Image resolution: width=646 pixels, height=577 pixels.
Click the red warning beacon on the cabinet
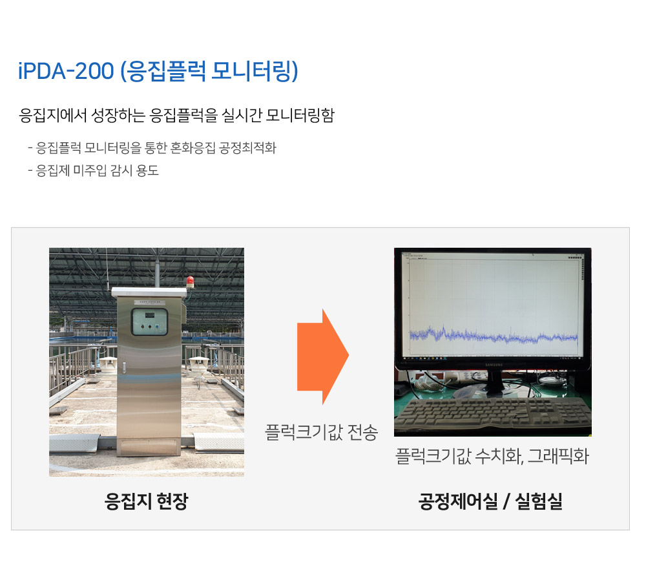point(190,282)
